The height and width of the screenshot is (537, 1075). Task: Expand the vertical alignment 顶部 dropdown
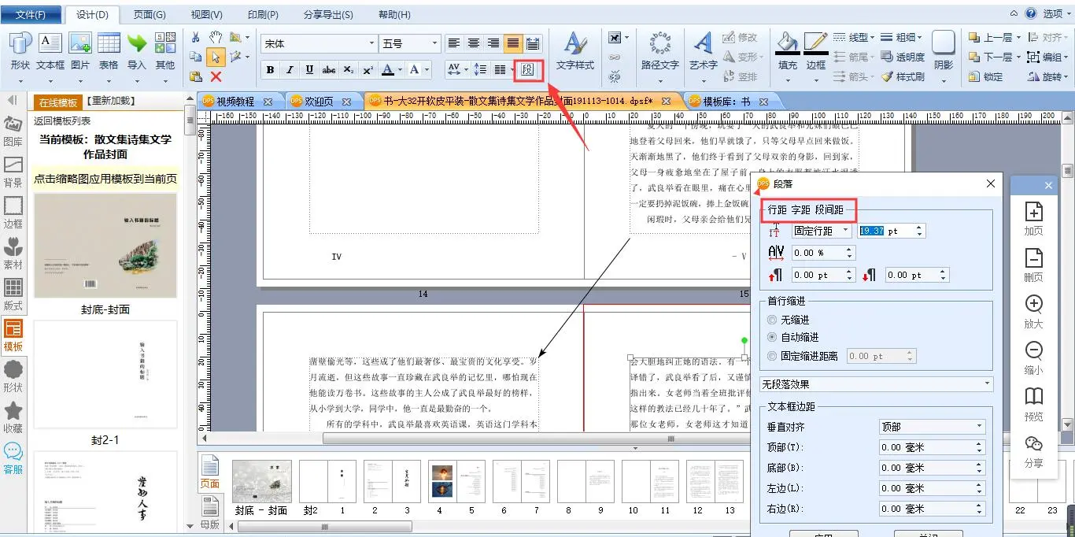932,427
